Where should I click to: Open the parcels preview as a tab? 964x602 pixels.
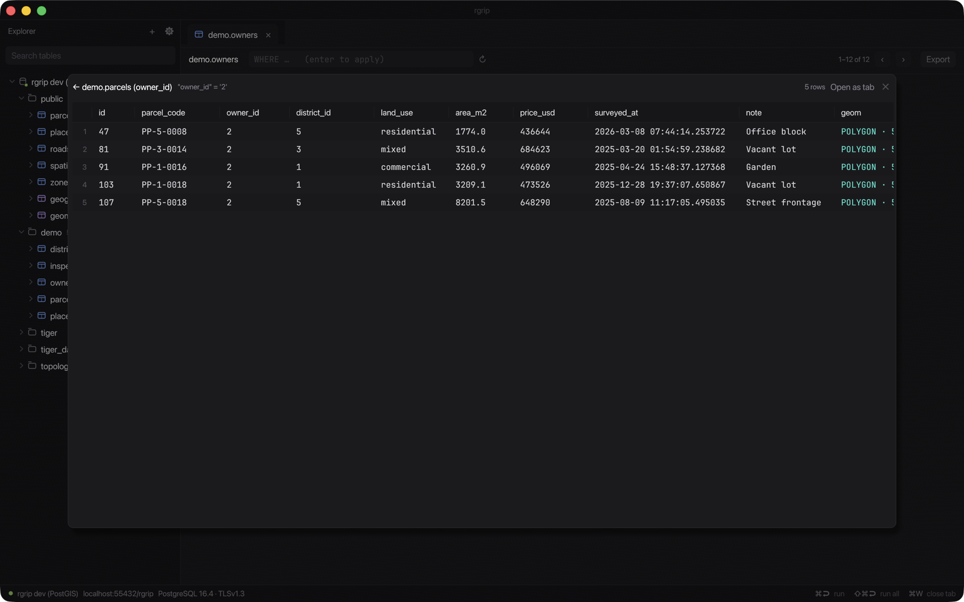852,87
